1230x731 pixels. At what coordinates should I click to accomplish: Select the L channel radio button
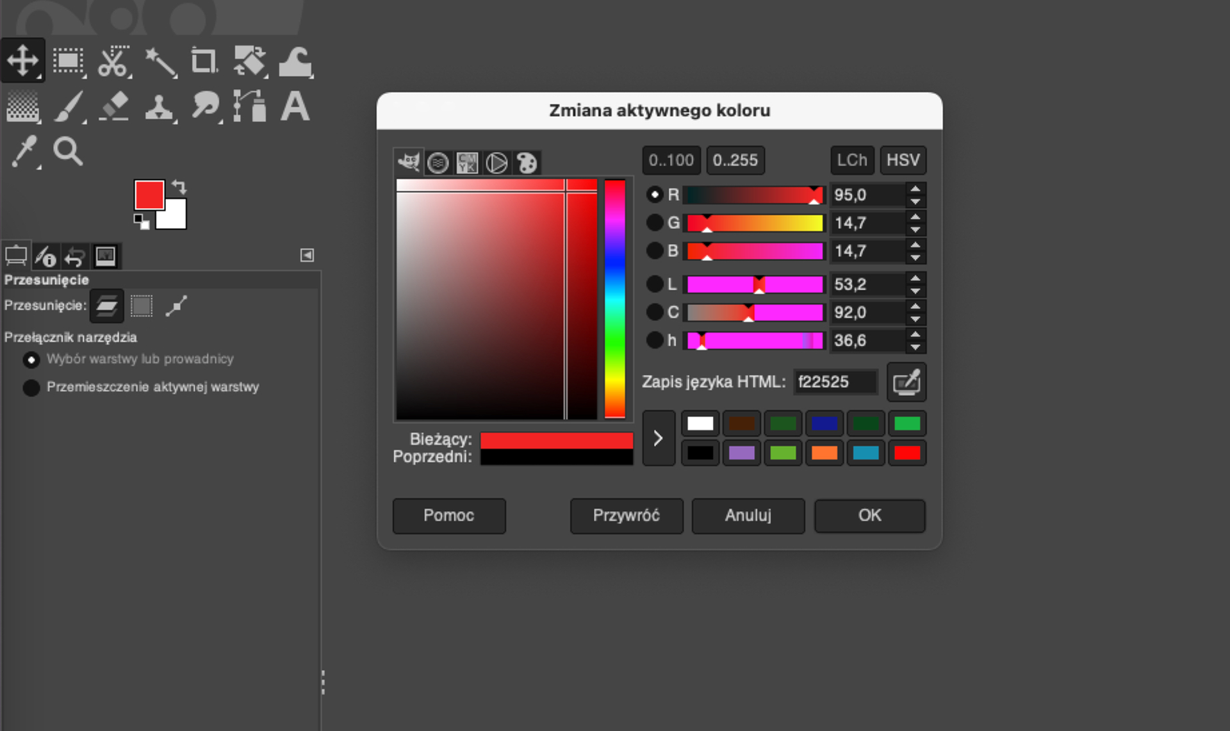(x=655, y=284)
